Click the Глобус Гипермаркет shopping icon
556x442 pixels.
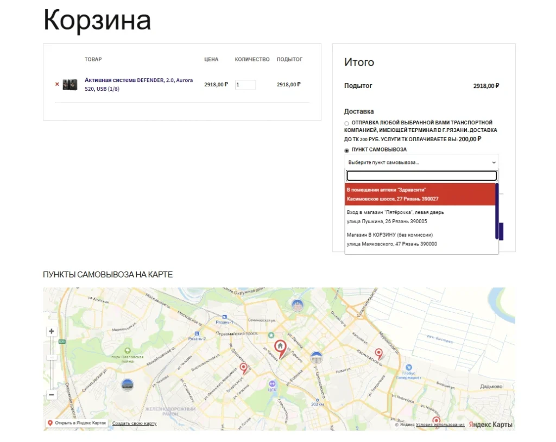pyautogui.click(x=408, y=367)
